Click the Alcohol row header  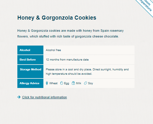[30, 50]
